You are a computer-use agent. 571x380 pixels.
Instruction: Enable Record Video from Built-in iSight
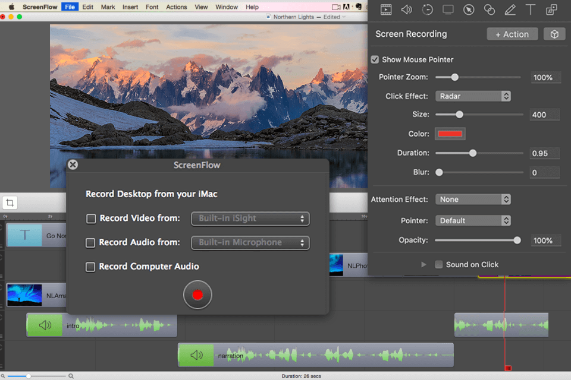tap(91, 218)
